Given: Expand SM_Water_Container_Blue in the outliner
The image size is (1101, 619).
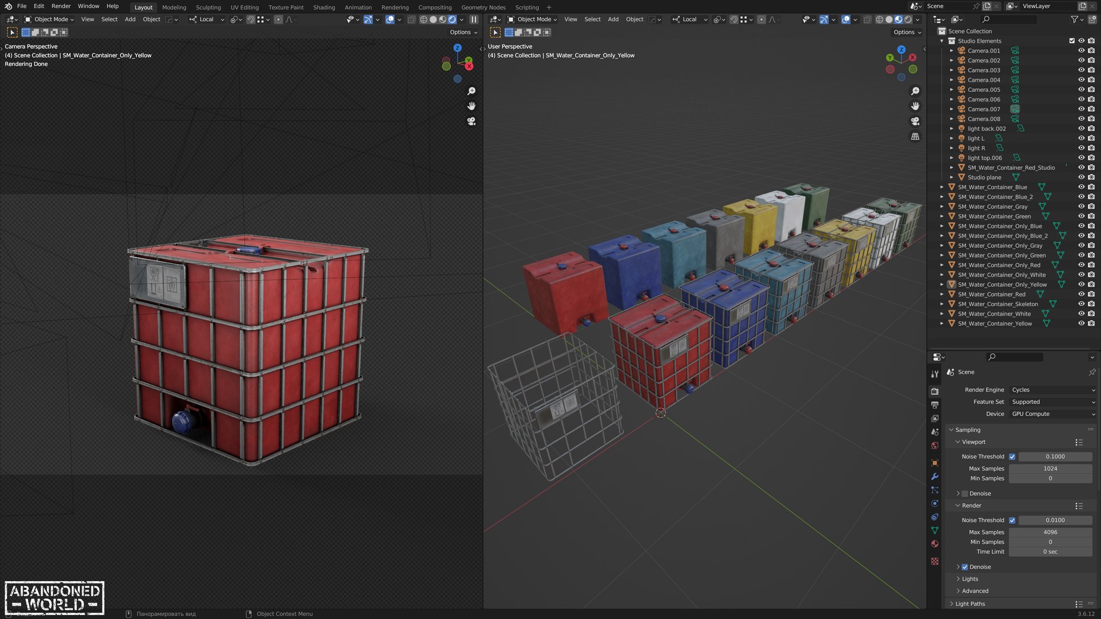Looking at the screenshot, I should click(942, 187).
